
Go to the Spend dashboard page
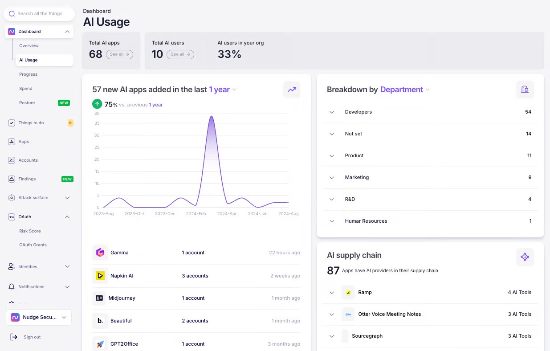pyautogui.click(x=26, y=89)
